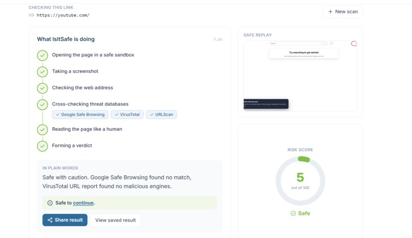
Task: Click the dark safe preview banner in replay
Action: click(x=266, y=104)
